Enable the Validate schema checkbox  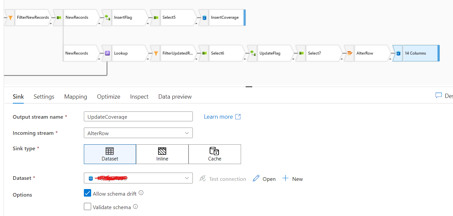[x=87, y=206]
